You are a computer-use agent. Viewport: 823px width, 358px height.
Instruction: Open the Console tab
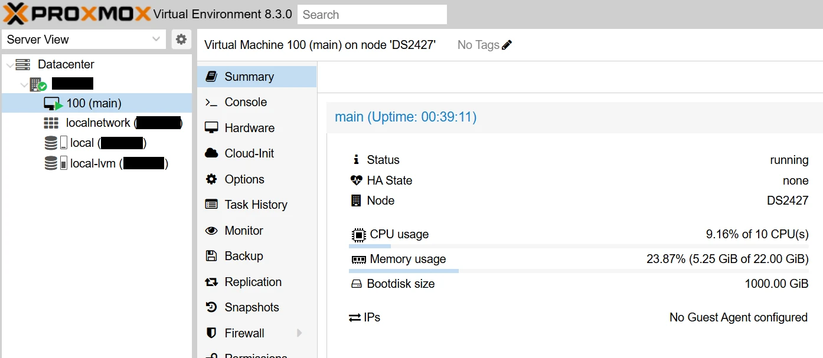(246, 102)
